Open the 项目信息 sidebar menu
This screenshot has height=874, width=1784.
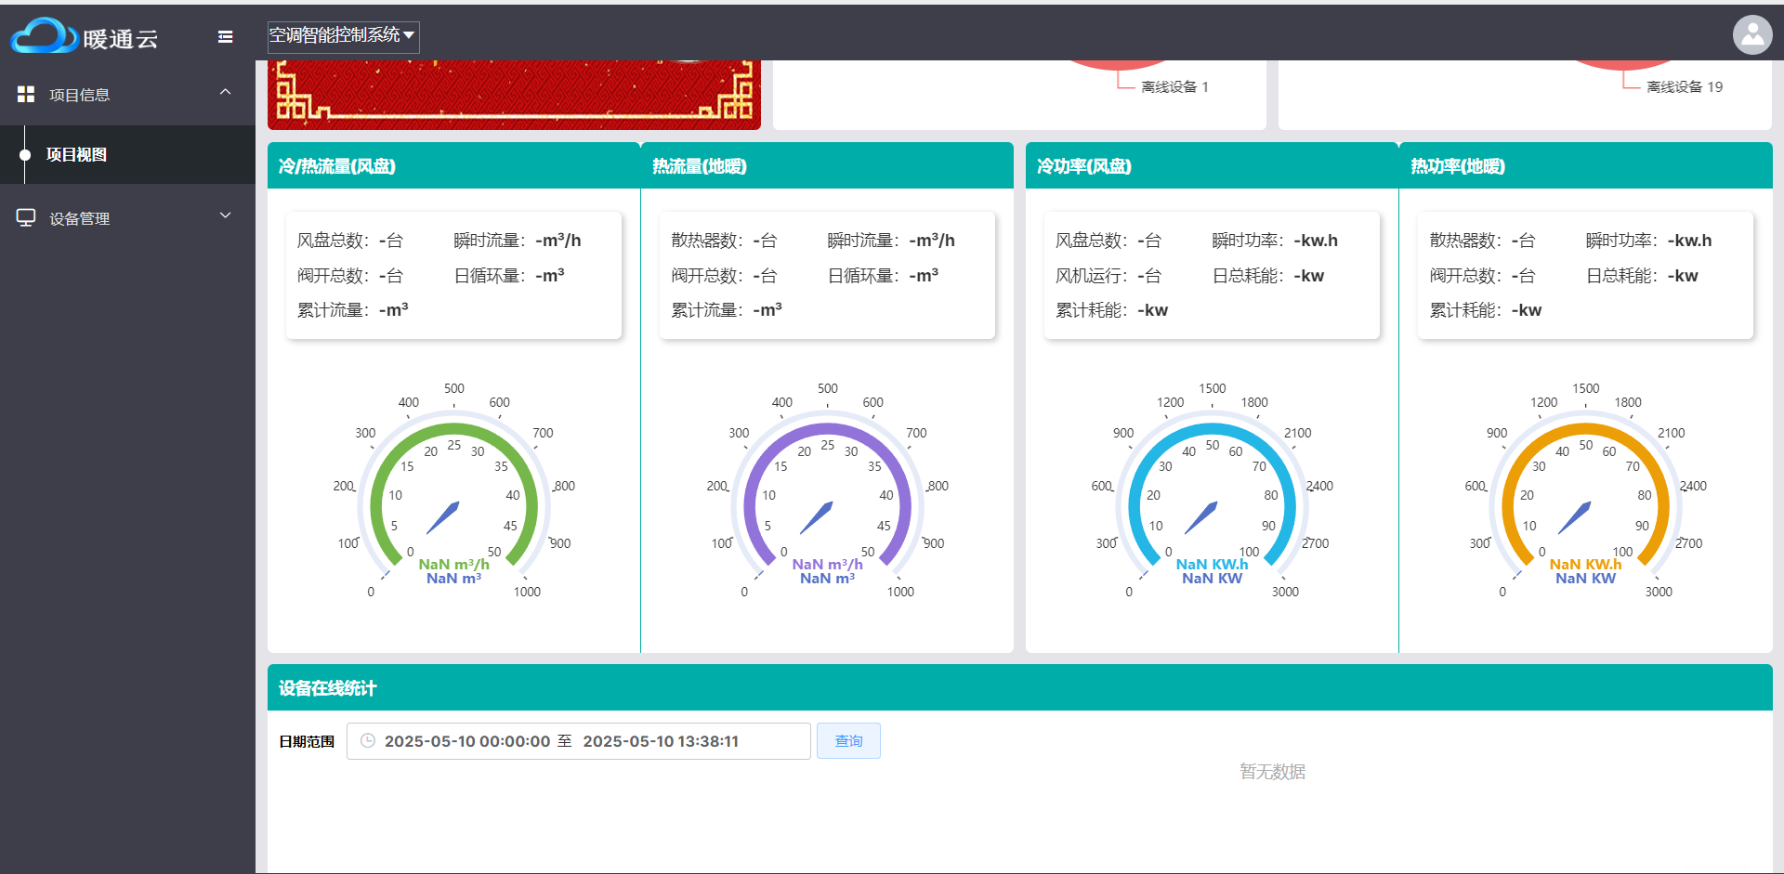[x=127, y=94]
